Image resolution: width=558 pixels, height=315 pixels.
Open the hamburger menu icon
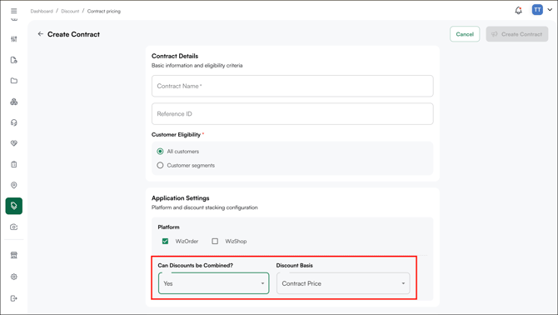point(14,11)
